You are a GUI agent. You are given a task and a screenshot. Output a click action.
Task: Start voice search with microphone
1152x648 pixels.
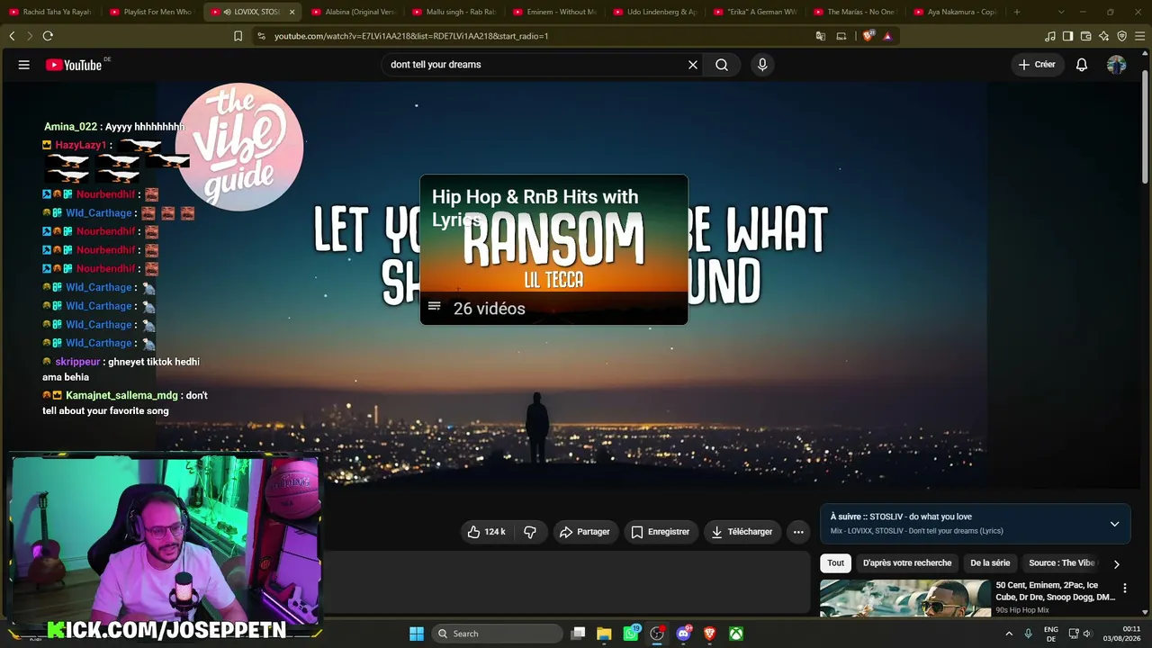point(762,65)
